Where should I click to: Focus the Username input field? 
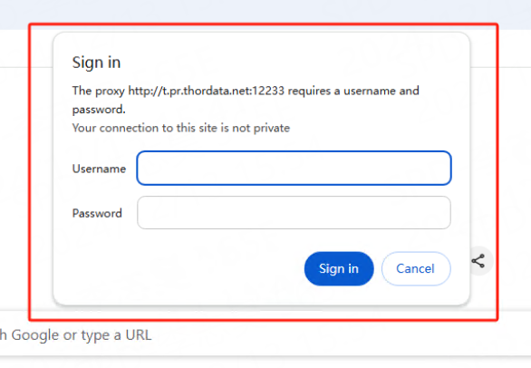tap(294, 168)
